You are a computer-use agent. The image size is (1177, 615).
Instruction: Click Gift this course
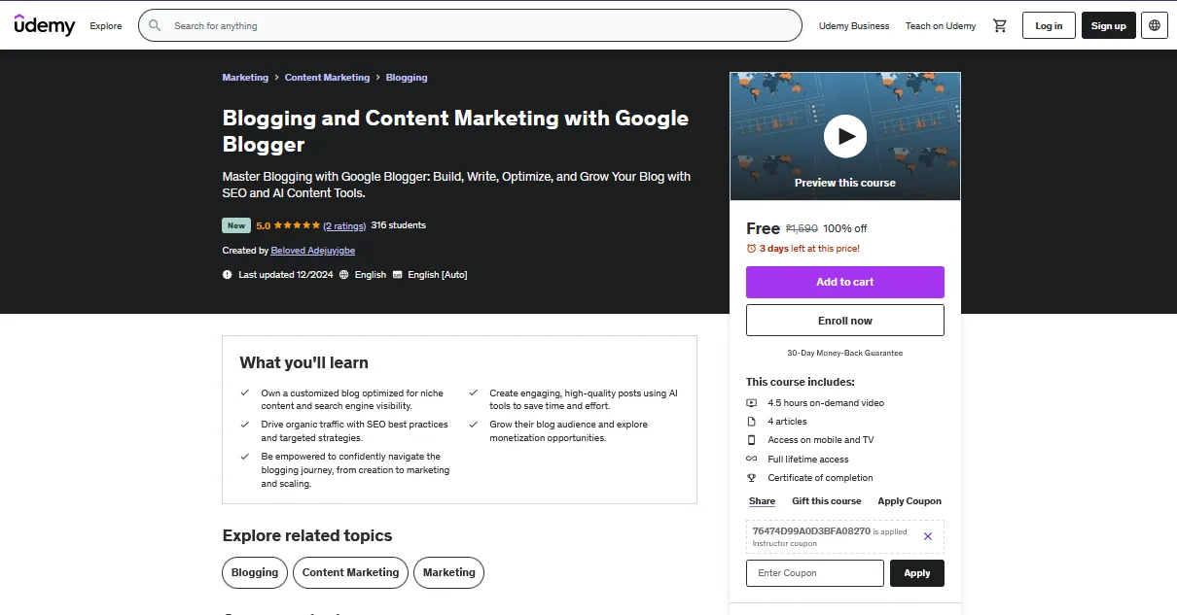[827, 501]
